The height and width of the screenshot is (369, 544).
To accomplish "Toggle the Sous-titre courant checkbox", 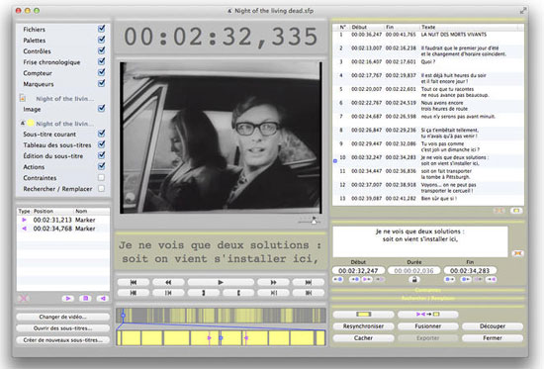I will click(x=101, y=134).
